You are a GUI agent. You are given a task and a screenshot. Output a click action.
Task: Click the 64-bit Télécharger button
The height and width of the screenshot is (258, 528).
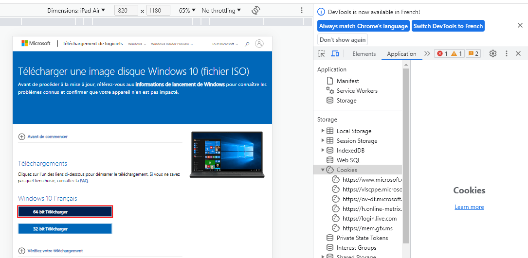click(65, 212)
